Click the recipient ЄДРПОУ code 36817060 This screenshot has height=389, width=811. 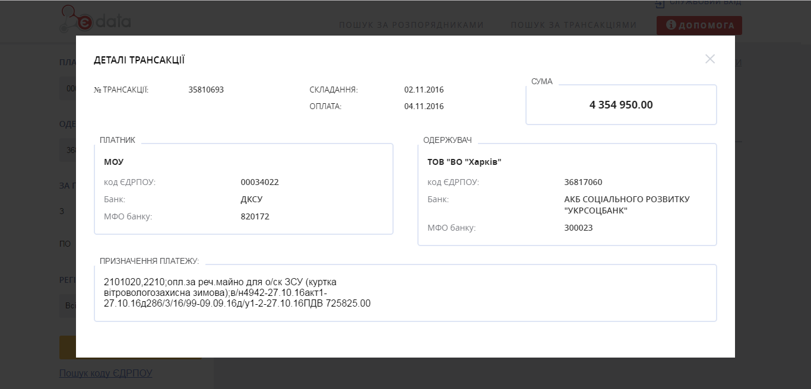point(583,182)
